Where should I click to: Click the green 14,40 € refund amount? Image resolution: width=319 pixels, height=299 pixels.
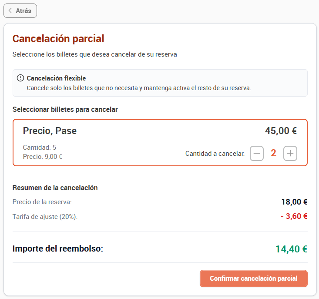[x=291, y=249]
